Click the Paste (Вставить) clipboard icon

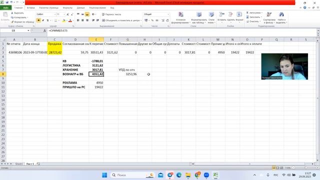click(5, 14)
